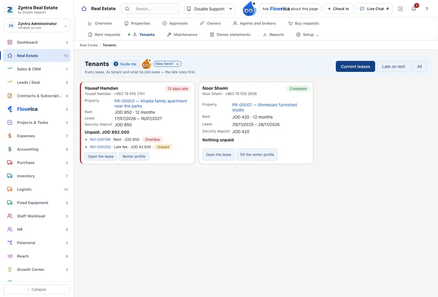Click the help question mark icon

(427, 9)
